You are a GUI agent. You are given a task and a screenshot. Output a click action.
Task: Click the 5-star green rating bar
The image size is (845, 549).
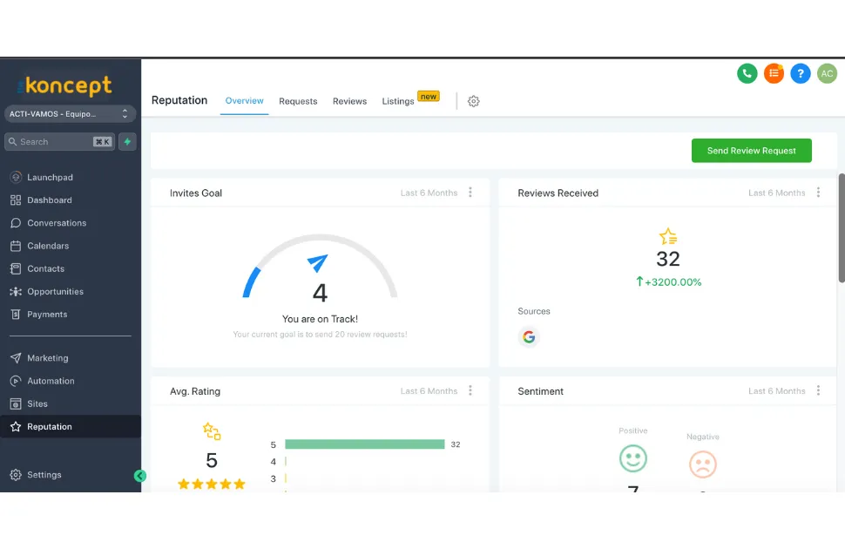(x=365, y=444)
